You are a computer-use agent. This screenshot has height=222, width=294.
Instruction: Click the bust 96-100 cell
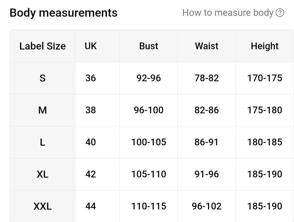coord(149,110)
